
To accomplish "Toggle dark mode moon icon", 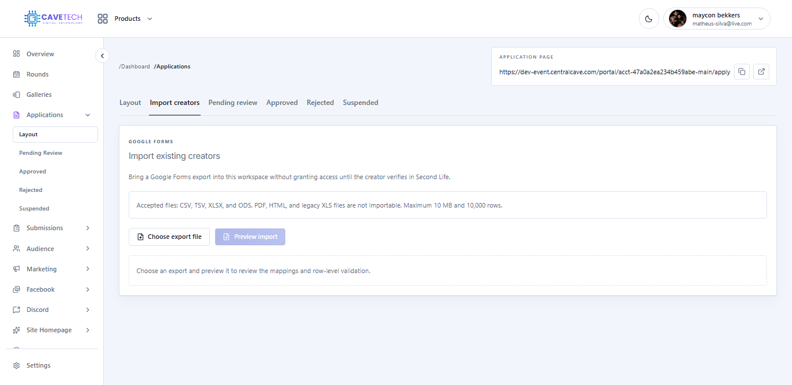I will click(648, 19).
